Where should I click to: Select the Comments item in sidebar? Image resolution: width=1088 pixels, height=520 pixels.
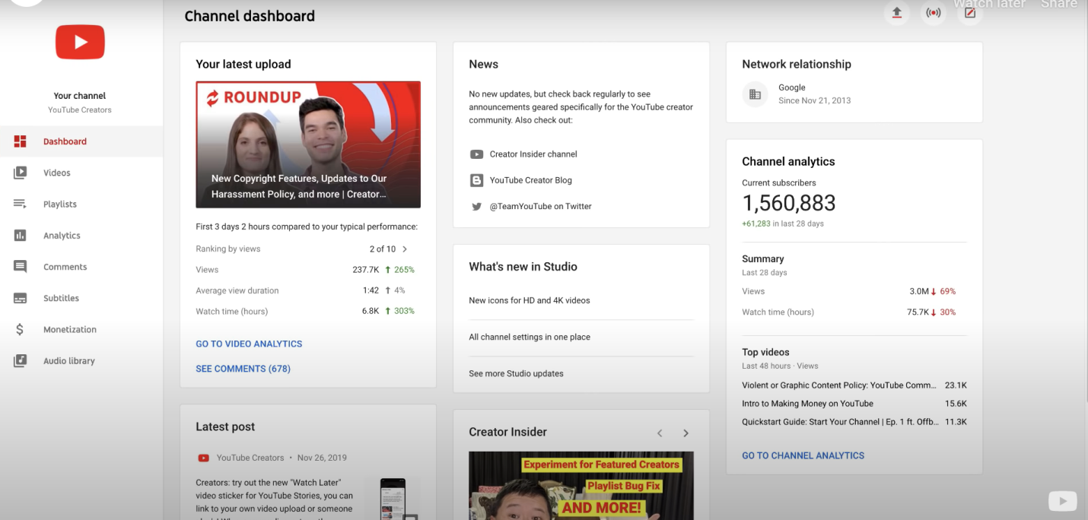[x=65, y=268]
